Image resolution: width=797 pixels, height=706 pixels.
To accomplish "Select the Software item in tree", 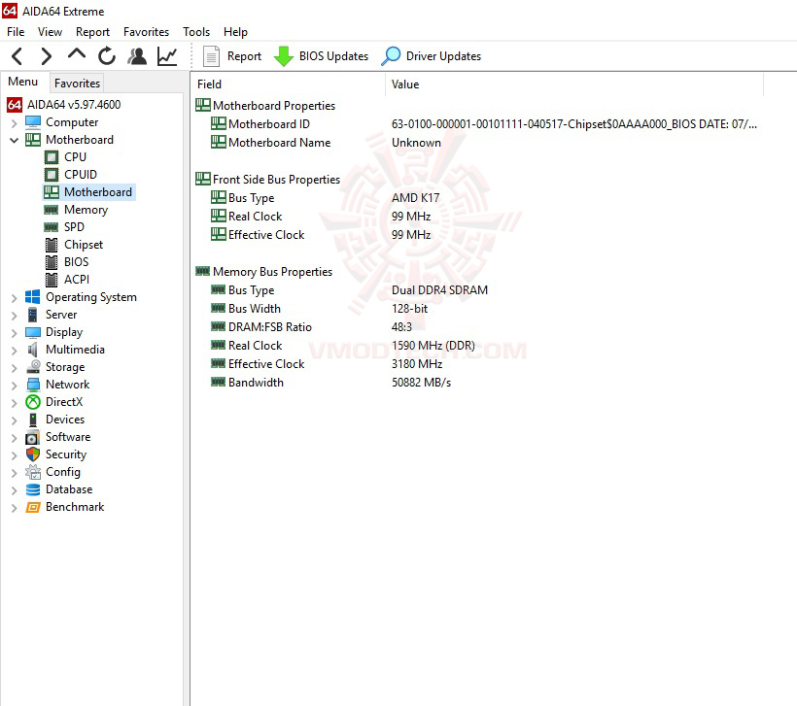I will tap(68, 437).
